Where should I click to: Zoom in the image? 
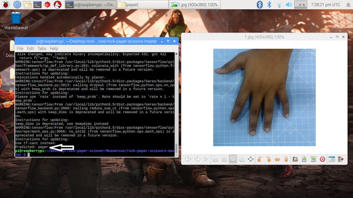point(224,159)
